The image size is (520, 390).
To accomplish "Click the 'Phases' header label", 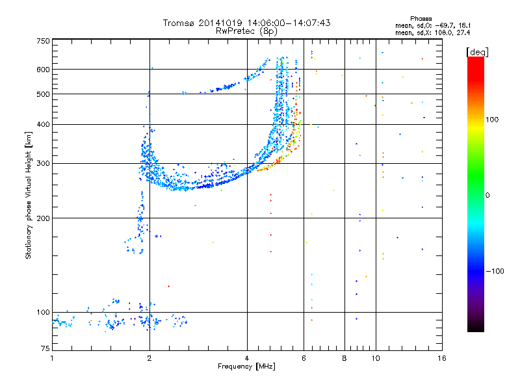I will click(x=421, y=19).
